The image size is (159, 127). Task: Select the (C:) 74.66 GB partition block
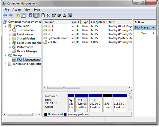81,103
